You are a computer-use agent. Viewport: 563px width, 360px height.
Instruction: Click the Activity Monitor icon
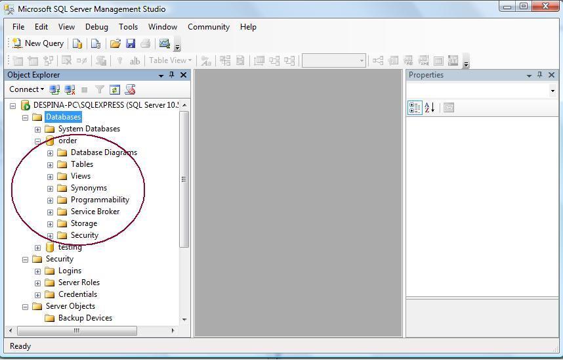click(x=165, y=43)
